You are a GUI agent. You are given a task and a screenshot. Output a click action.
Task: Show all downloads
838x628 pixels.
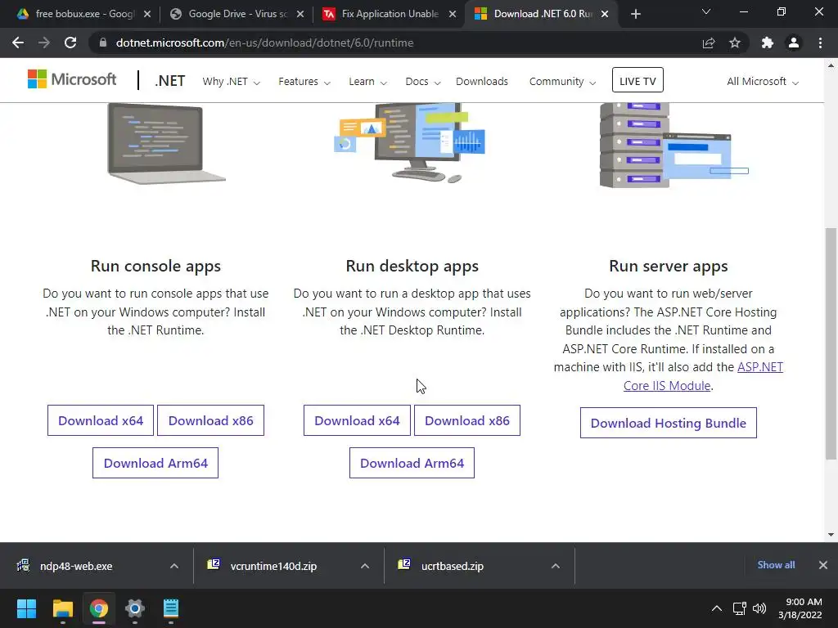click(x=776, y=565)
